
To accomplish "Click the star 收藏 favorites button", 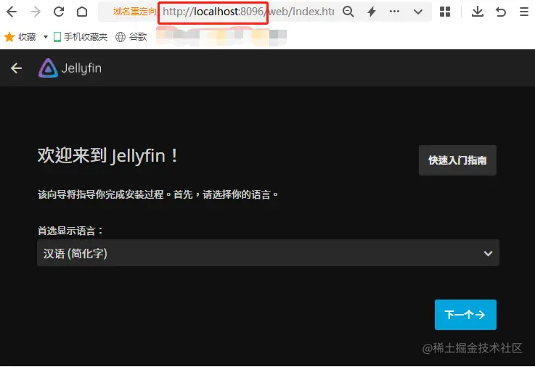I will pyautogui.click(x=20, y=36).
